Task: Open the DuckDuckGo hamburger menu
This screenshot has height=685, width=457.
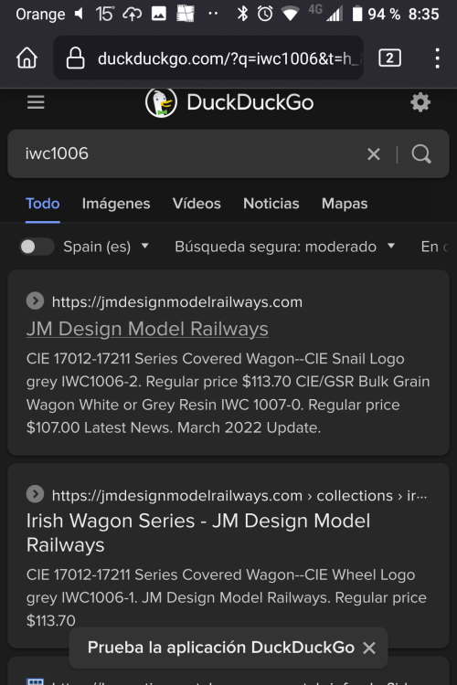Action: click(36, 102)
